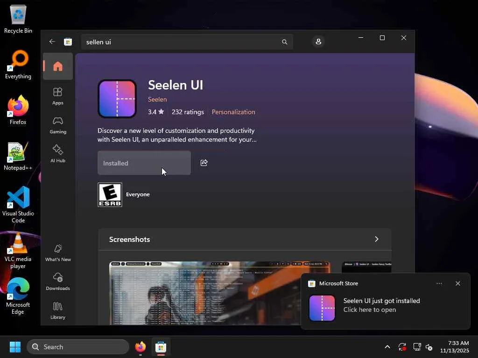This screenshot has width=478, height=358.
Task: Maximize the Microsoft Store window
Action: tap(382, 38)
